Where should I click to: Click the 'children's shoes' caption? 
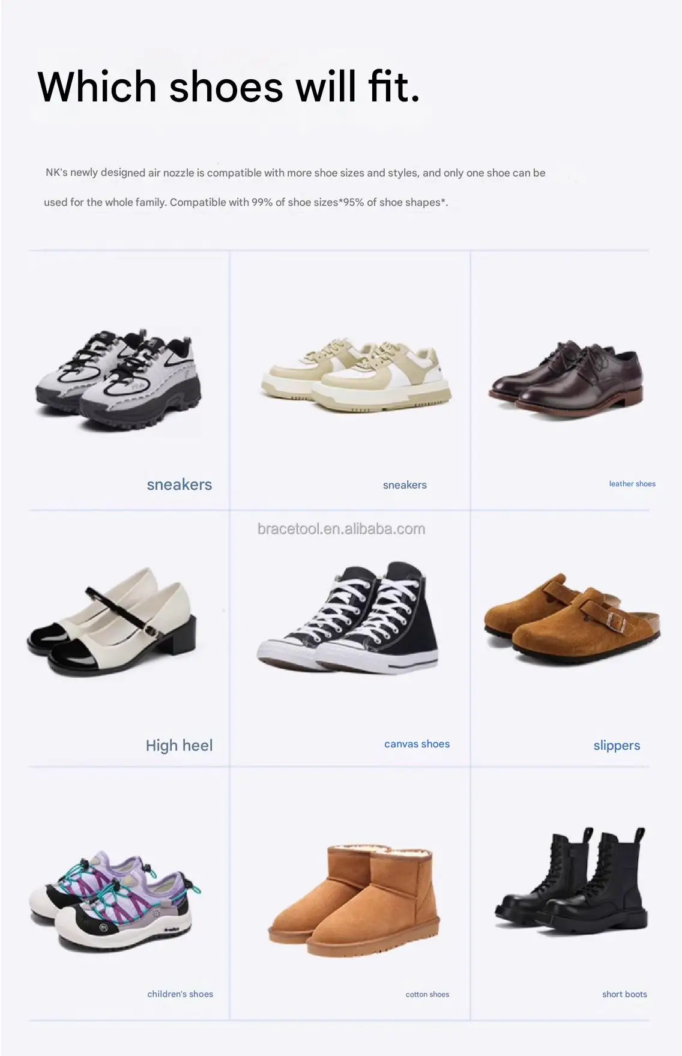pyautogui.click(x=180, y=994)
